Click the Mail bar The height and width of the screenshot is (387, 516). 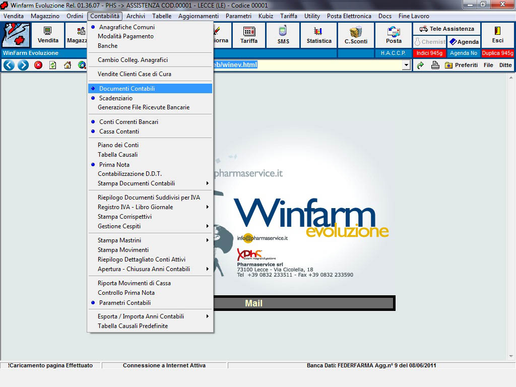point(253,303)
